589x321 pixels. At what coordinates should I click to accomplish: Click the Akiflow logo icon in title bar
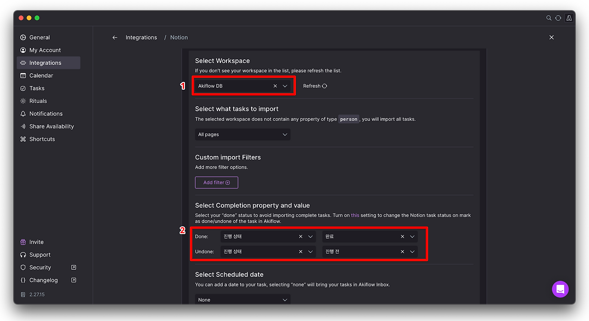pos(569,18)
